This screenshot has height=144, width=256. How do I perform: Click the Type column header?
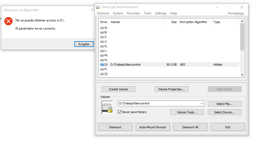(225, 22)
